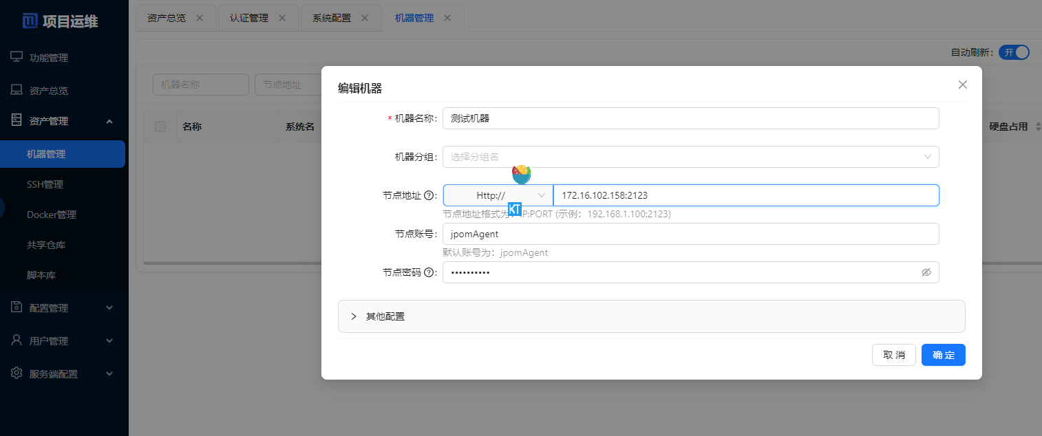Open the Http:// protocol dropdown
1042x436 pixels.
[x=498, y=195]
